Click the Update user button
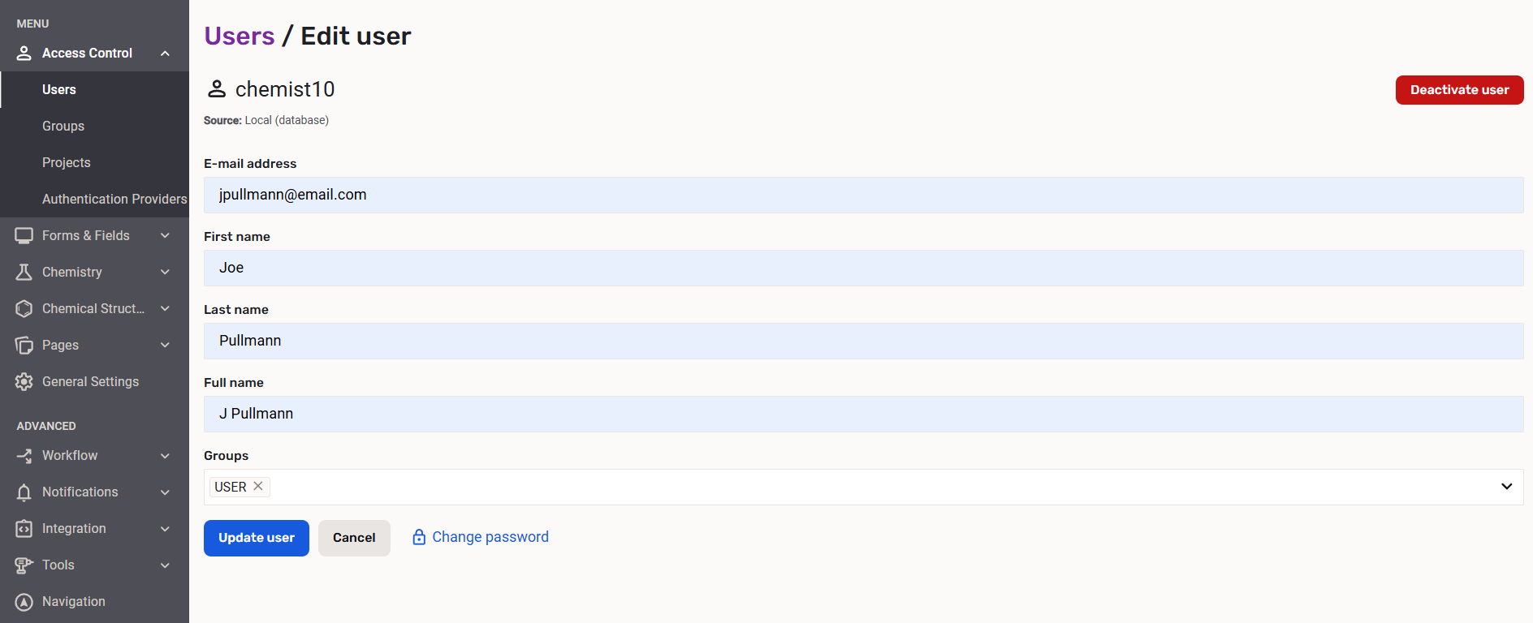 point(256,538)
